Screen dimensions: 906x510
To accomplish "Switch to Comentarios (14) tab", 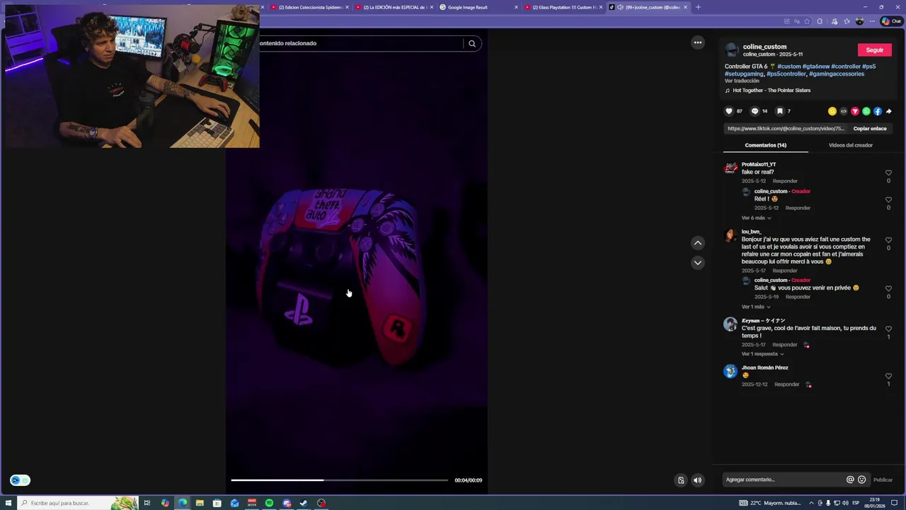I will [x=765, y=145].
